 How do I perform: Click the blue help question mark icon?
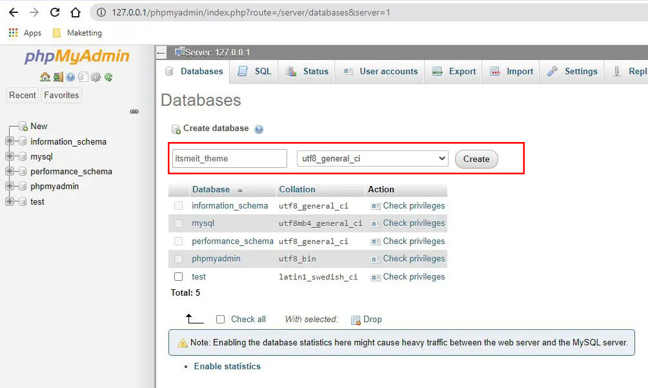coord(70,77)
